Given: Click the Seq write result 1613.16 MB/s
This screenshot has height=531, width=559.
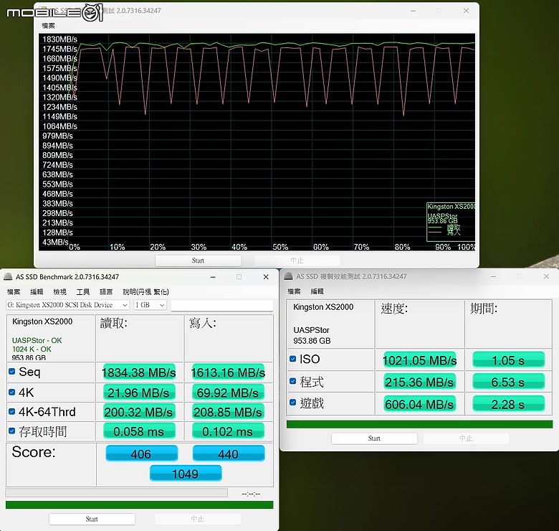Looking at the screenshot, I should [228, 372].
